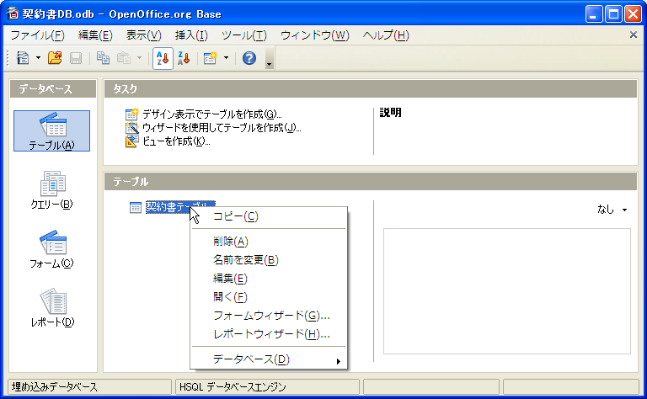Image resolution: width=647 pixels, height=399 pixels.
Task: Open the なし preview mode dropdown
Action: 612,210
